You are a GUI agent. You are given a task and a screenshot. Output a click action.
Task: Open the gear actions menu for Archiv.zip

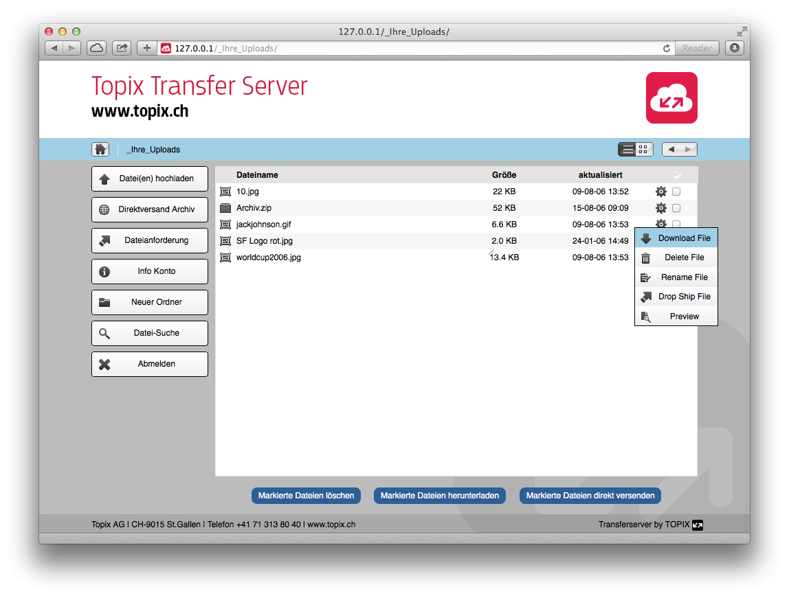[660, 207]
